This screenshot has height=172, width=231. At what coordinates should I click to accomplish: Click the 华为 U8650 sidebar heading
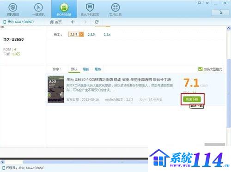(13, 39)
